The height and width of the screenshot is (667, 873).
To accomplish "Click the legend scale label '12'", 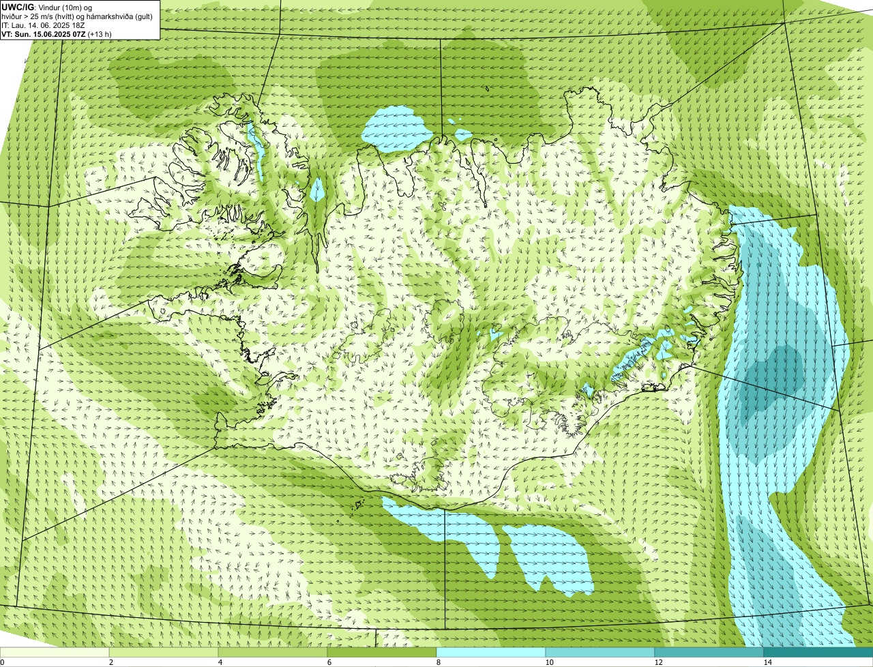I will click(658, 662).
